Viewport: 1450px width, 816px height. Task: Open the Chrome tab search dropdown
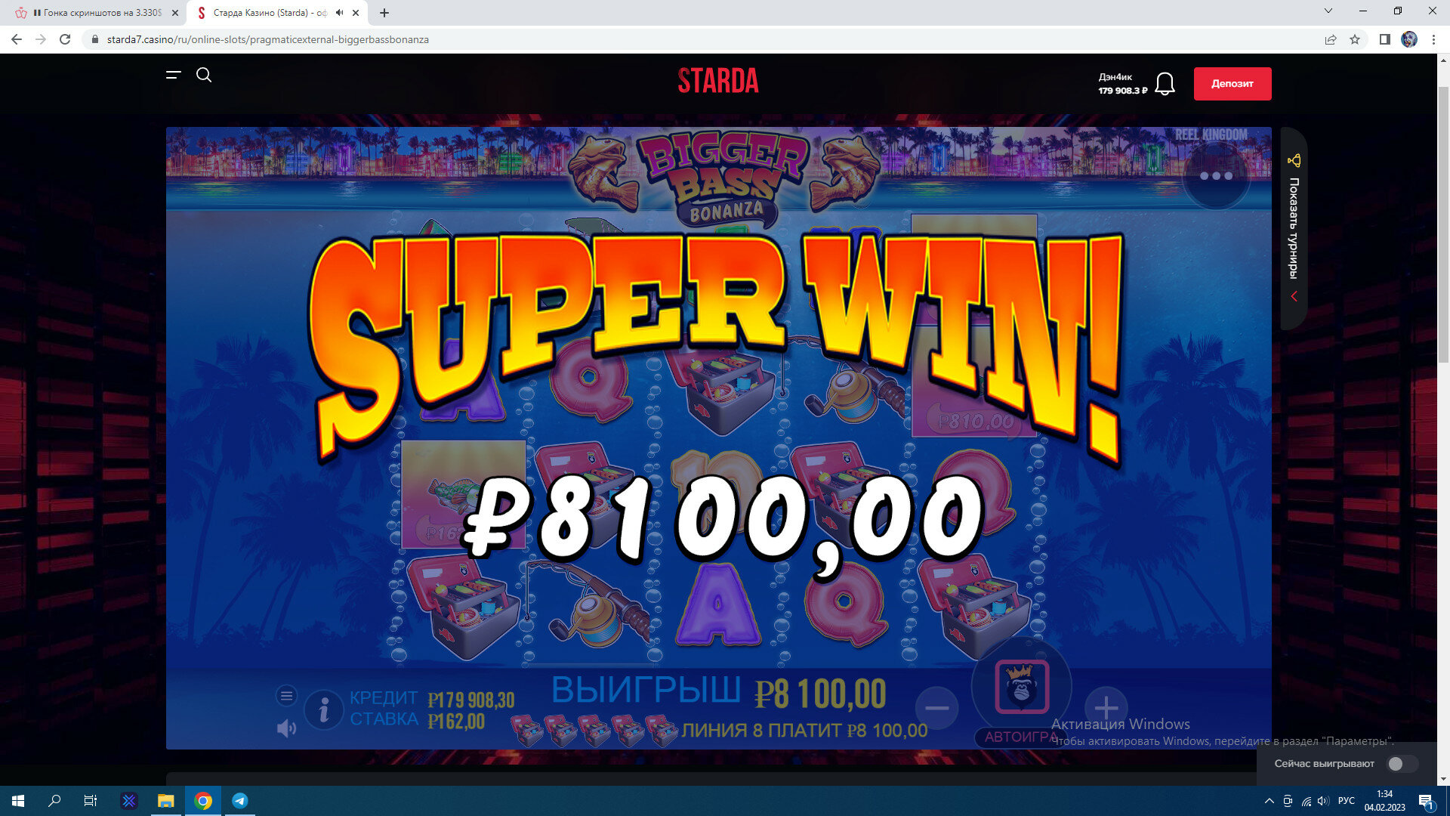(x=1328, y=11)
